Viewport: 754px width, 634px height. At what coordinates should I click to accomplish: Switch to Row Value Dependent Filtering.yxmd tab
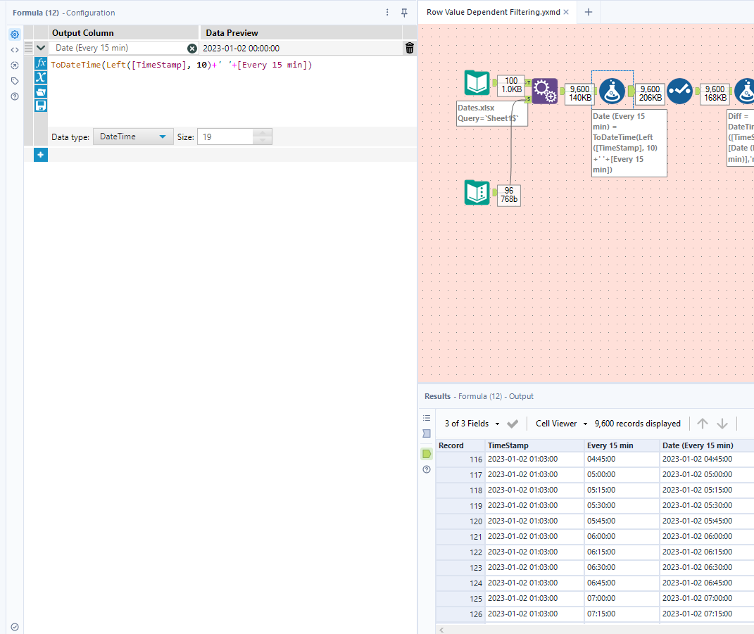(493, 12)
